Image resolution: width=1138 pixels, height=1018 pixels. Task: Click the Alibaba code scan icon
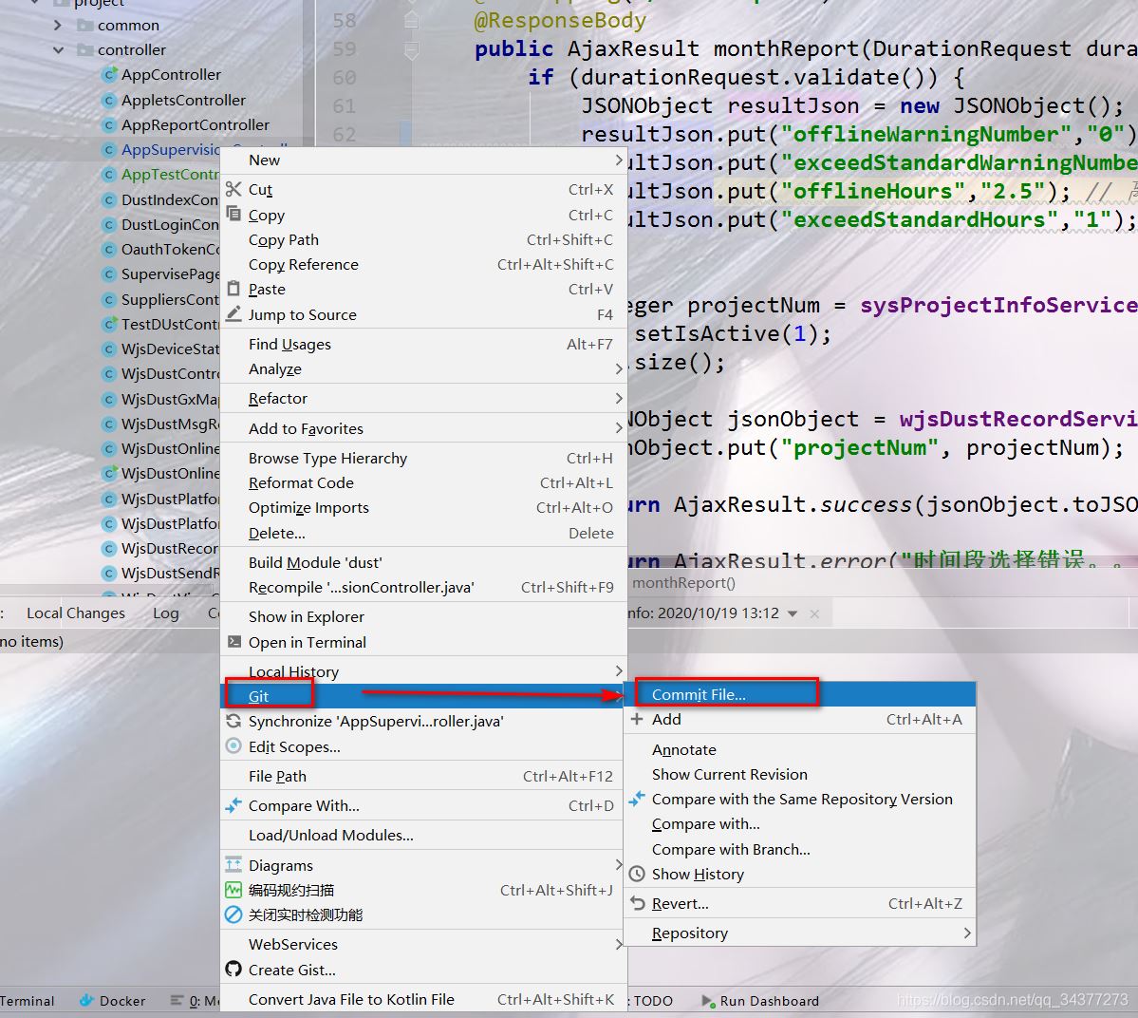point(233,890)
